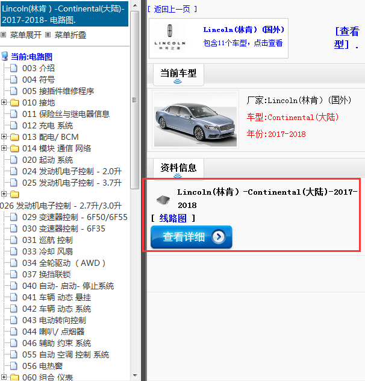Click the document icon beside 003 介绍

pos(14,68)
